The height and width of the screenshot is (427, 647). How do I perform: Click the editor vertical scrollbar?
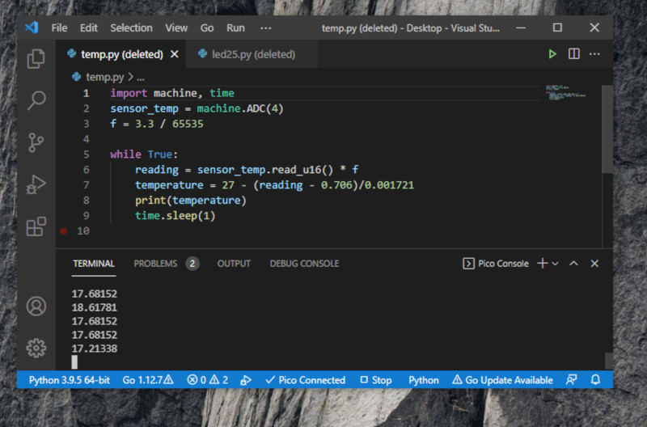tap(607, 129)
